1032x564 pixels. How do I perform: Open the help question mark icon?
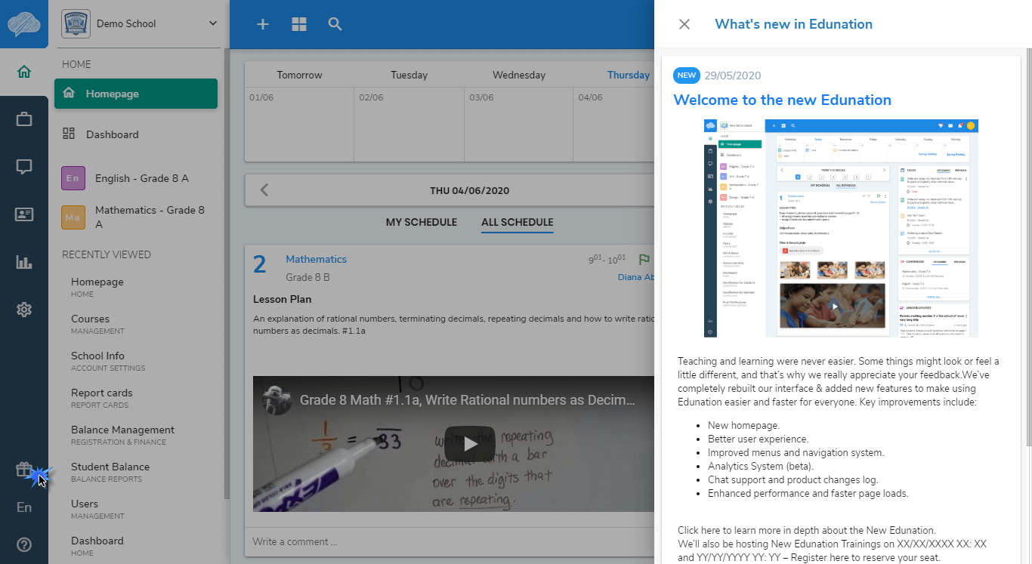[x=24, y=544]
